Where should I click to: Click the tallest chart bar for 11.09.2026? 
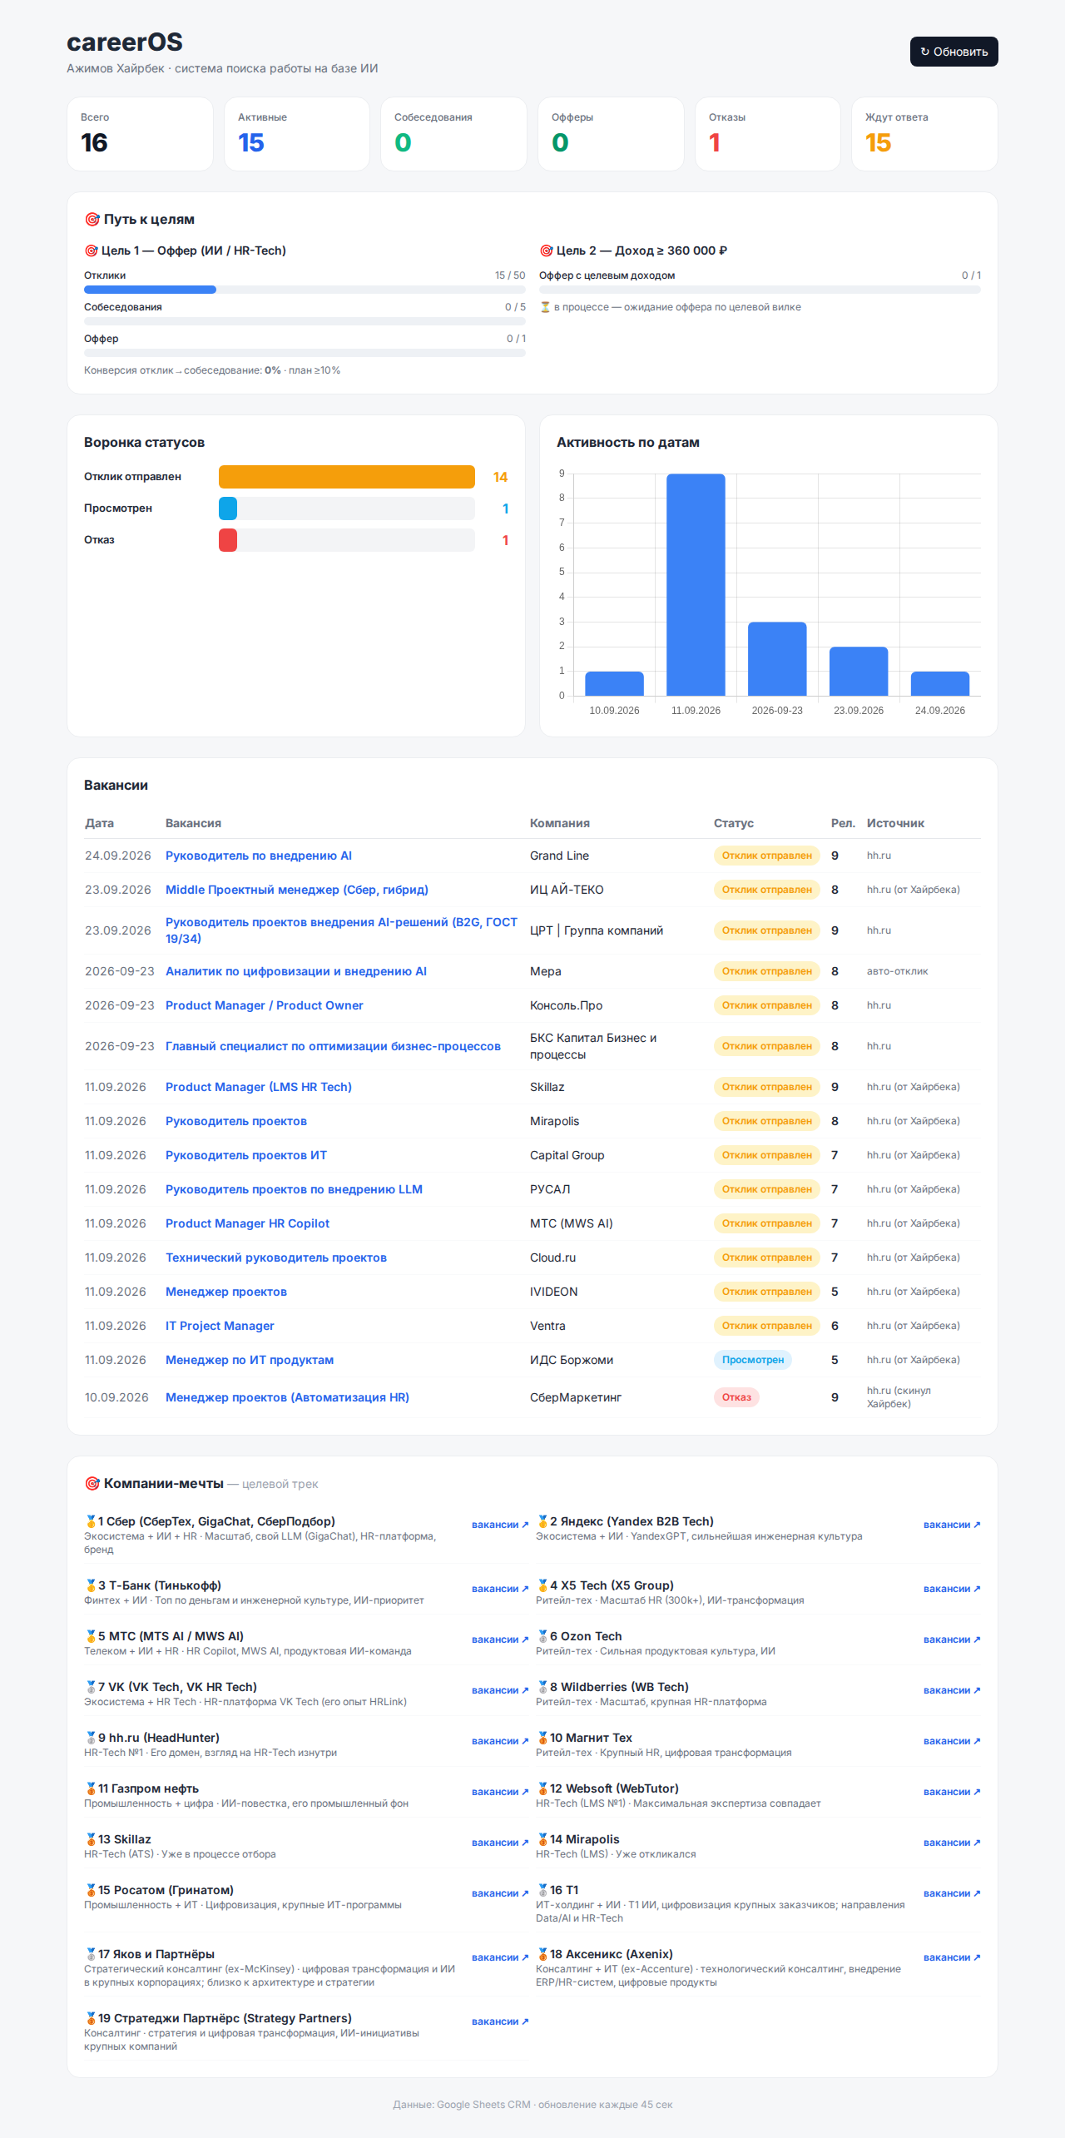[696, 584]
